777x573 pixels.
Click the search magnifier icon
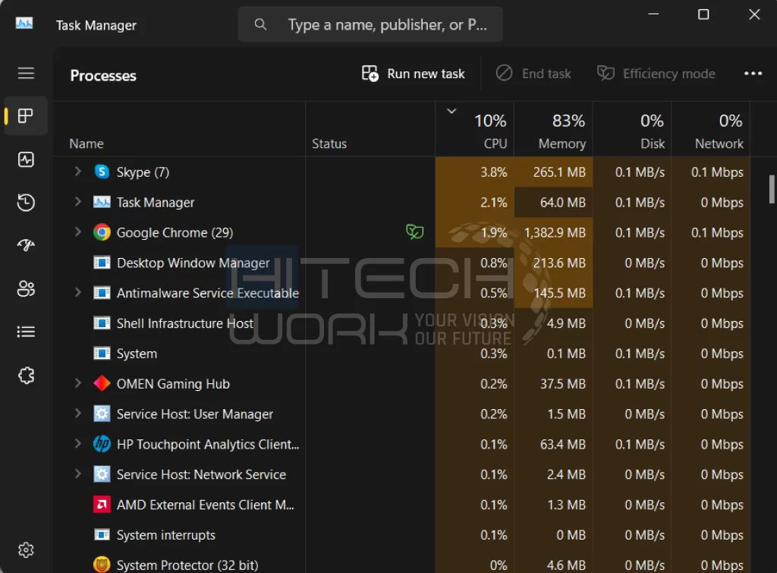coord(261,24)
